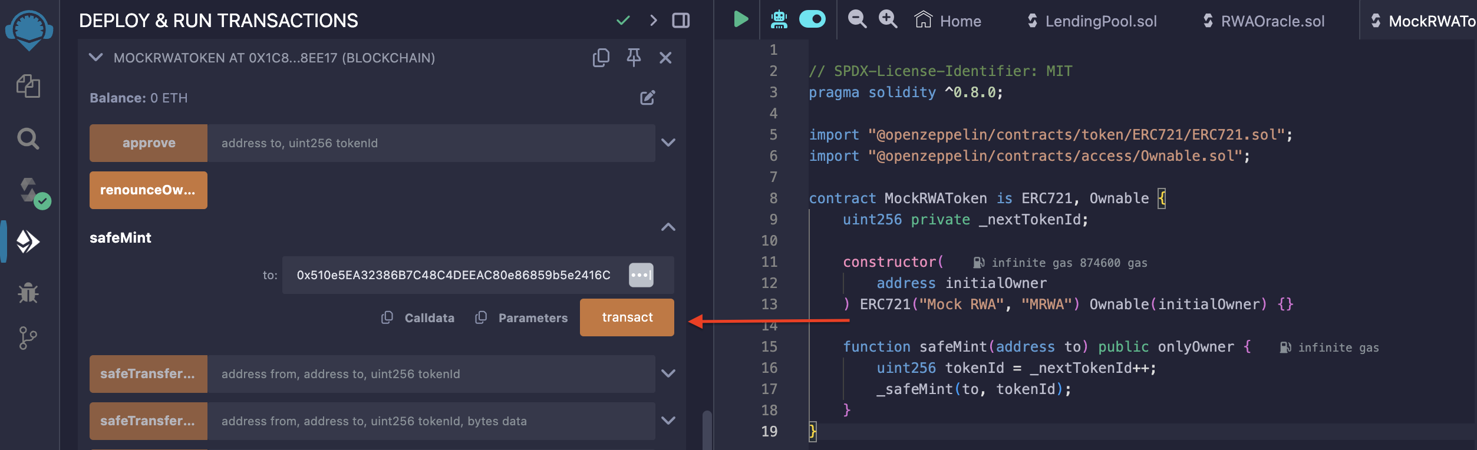
Task: Click the Solidity icon on RWAOracle.sol tab
Action: pos(1208,21)
